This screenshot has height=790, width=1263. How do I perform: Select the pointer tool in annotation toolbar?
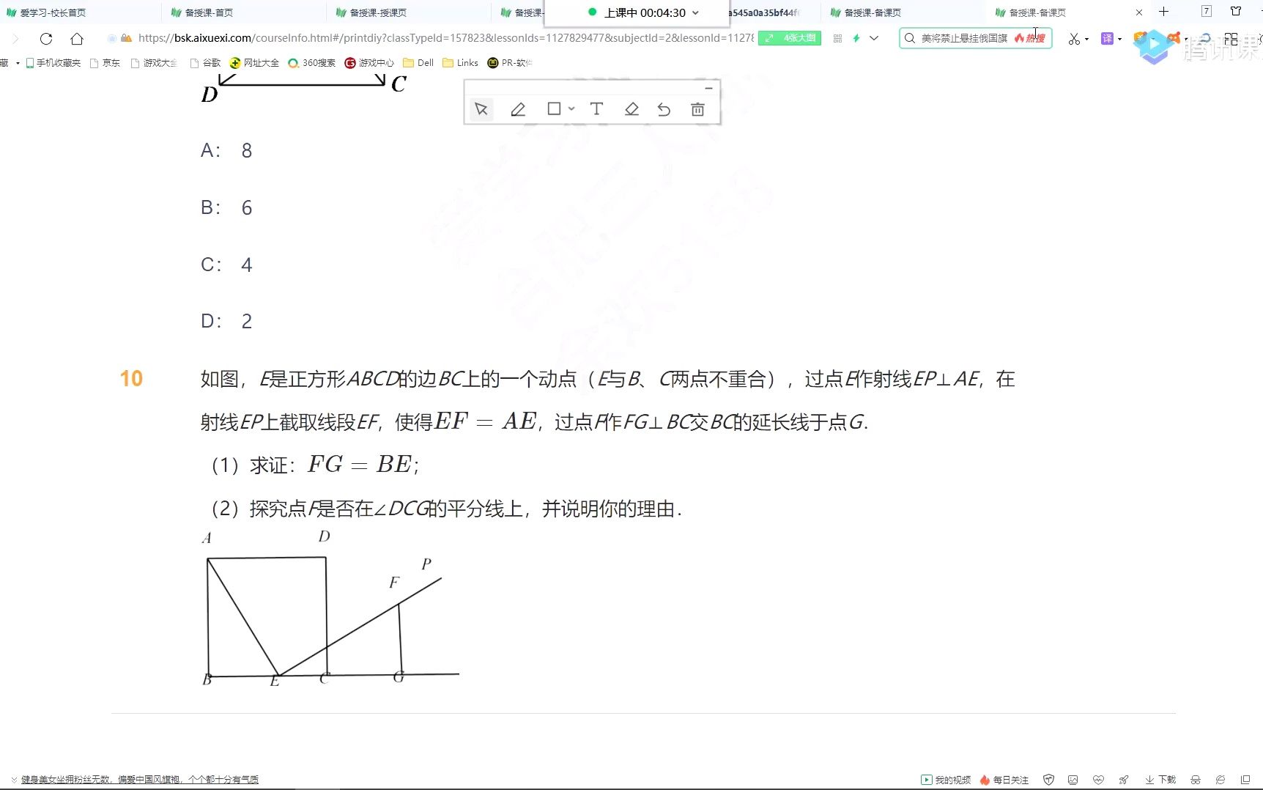pos(481,109)
